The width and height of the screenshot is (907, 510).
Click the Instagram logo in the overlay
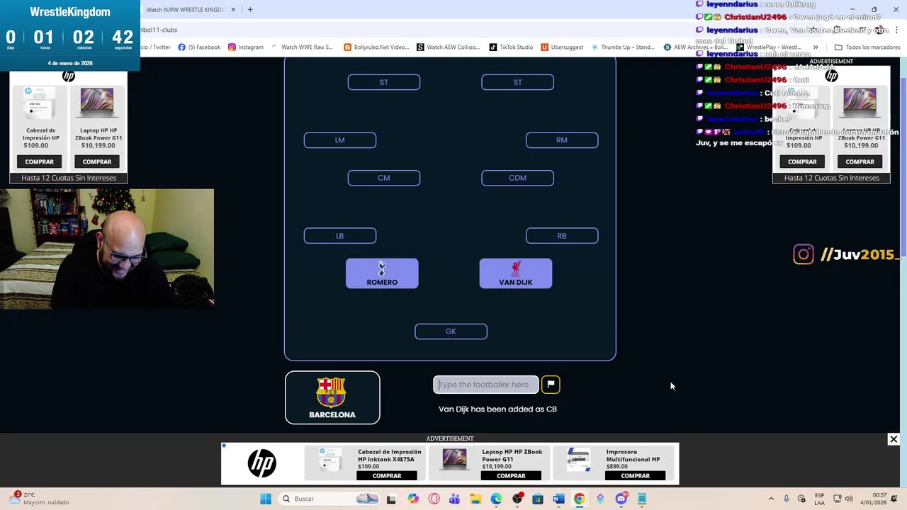click(x=804, y=254)
